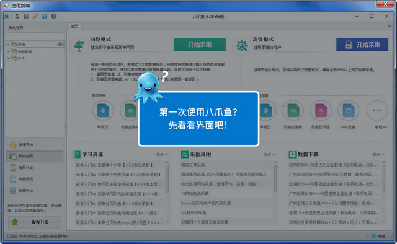Select the test folder name
Viewport: 397px width, 244px height.
pyautogui.click(x=21, y=58)
